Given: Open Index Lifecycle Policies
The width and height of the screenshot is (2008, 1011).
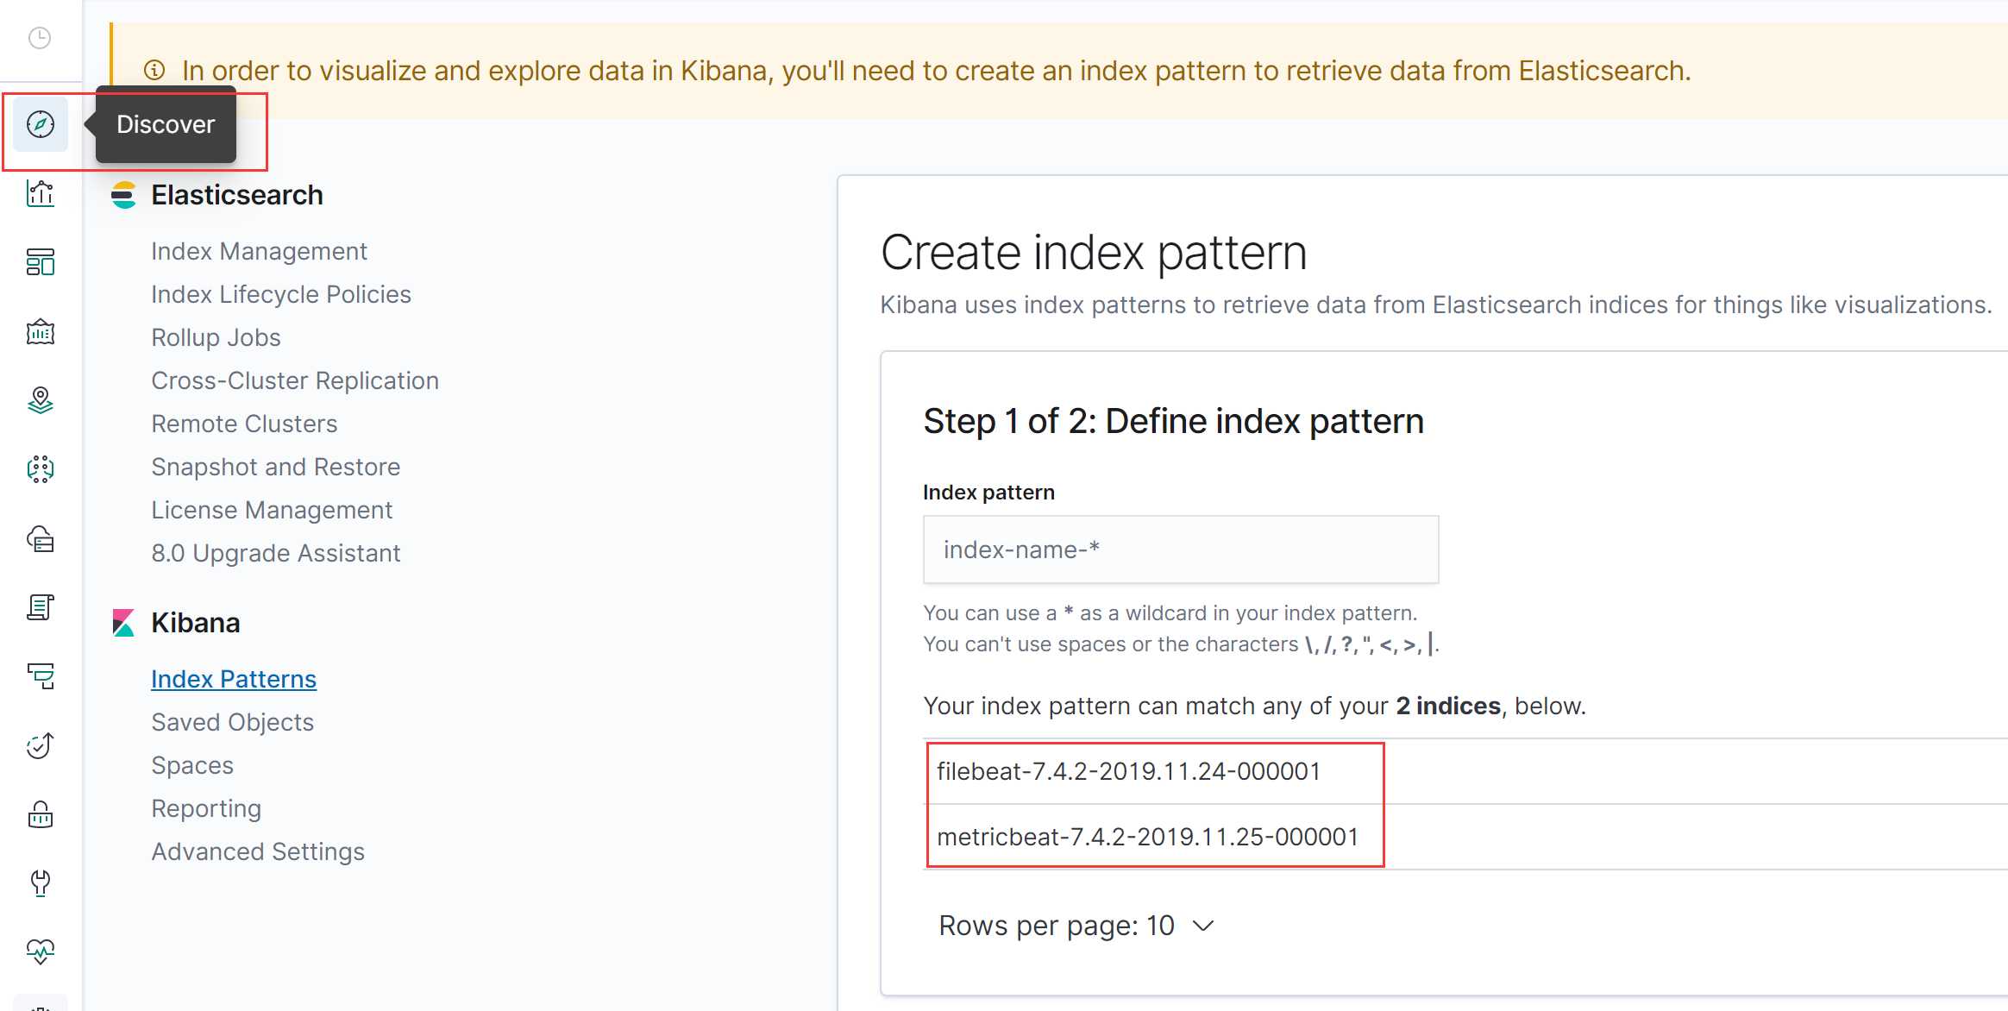Looking at the screenshot, I should [281, 294].
